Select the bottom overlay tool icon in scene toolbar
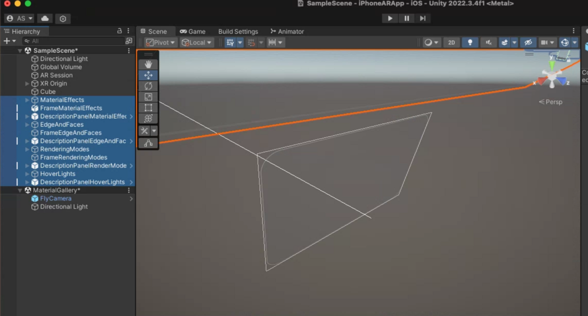This screenshot has height=316, width=588. tap(148, 143)
